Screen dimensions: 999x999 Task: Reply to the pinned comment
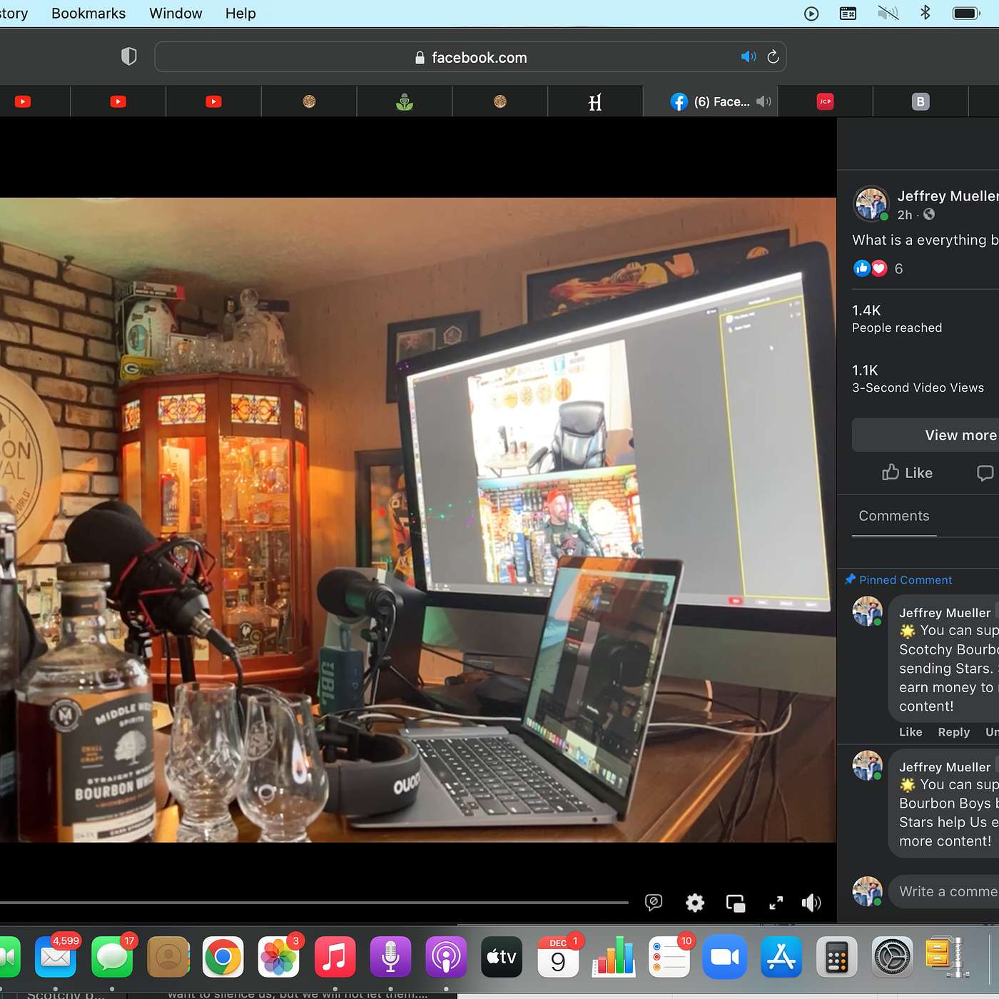(x=953, y=732)
